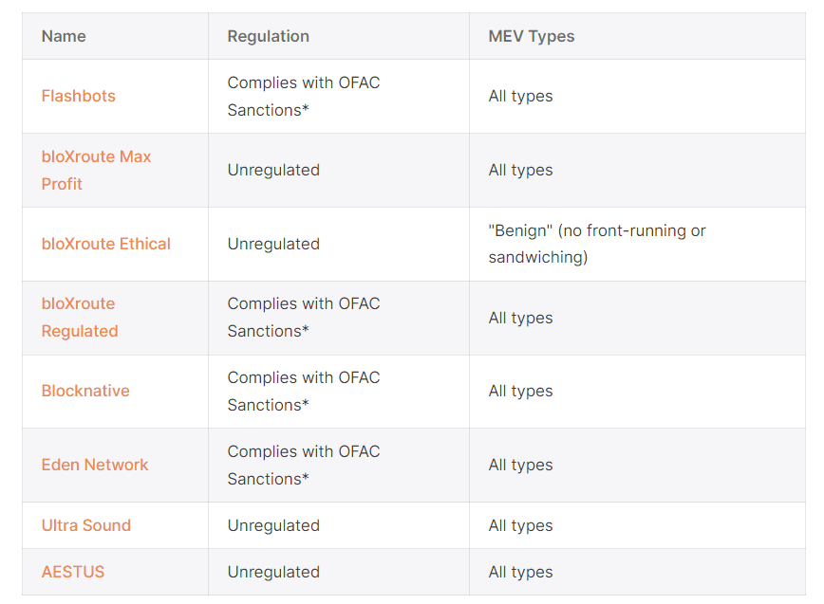Click Unregulated in the bloXroute Ethical row

273,244
